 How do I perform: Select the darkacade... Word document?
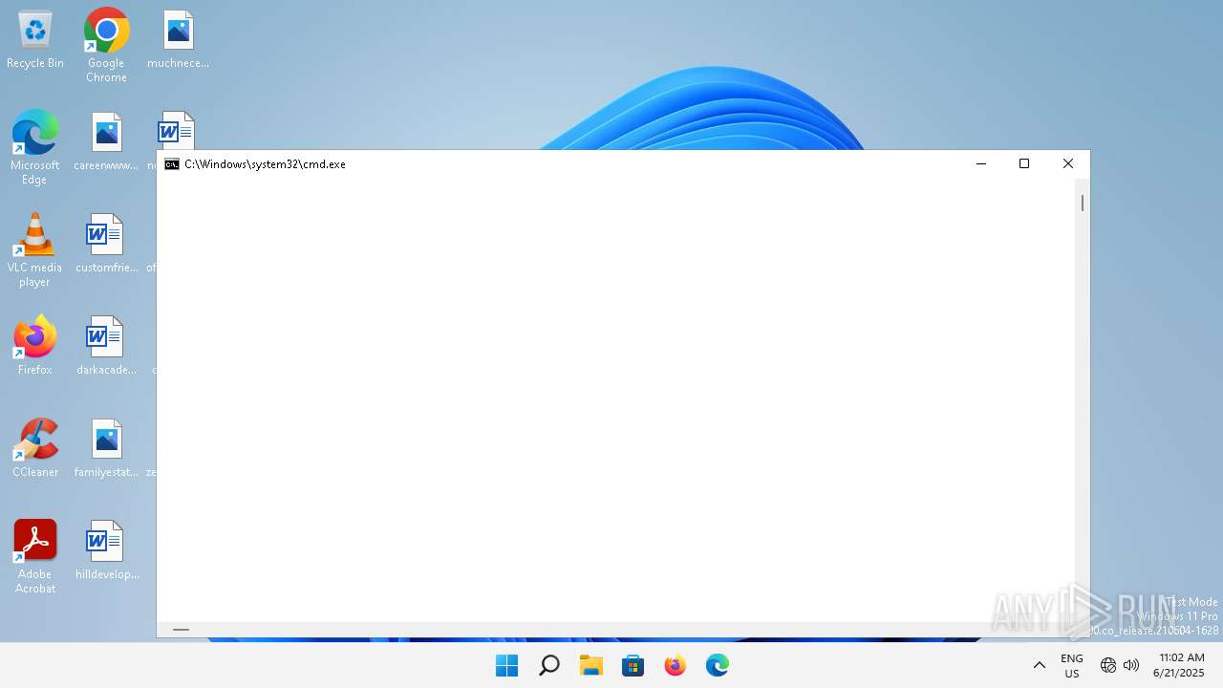(x=106, y=347)
